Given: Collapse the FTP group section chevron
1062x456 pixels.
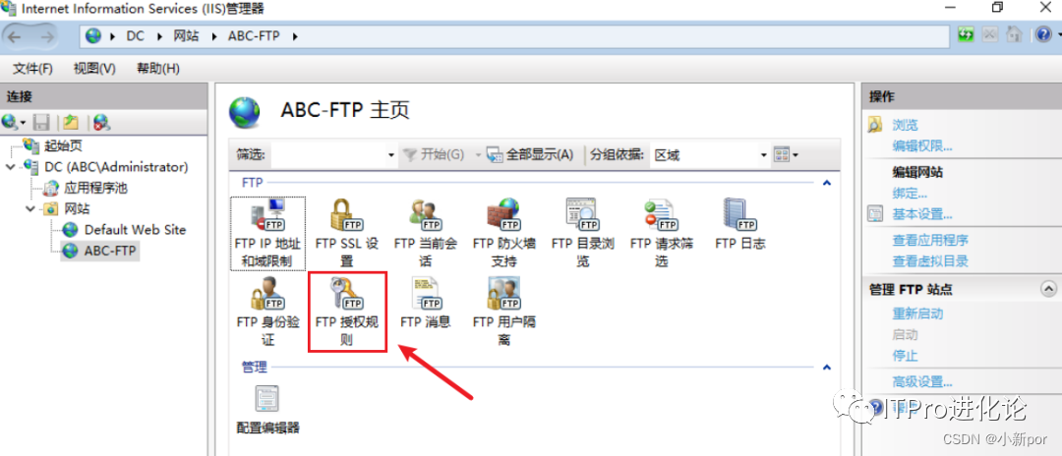Looking at the screenshot, I should coord(826,183).
